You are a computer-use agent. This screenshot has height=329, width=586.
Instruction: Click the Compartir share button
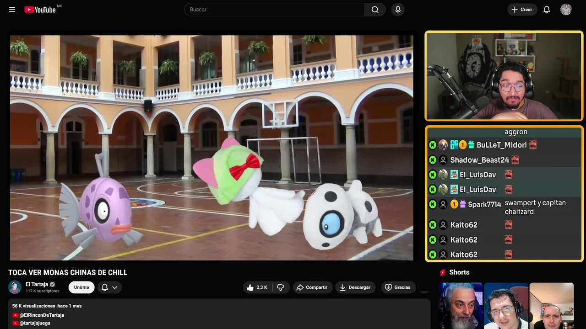[x=312, y=287]
